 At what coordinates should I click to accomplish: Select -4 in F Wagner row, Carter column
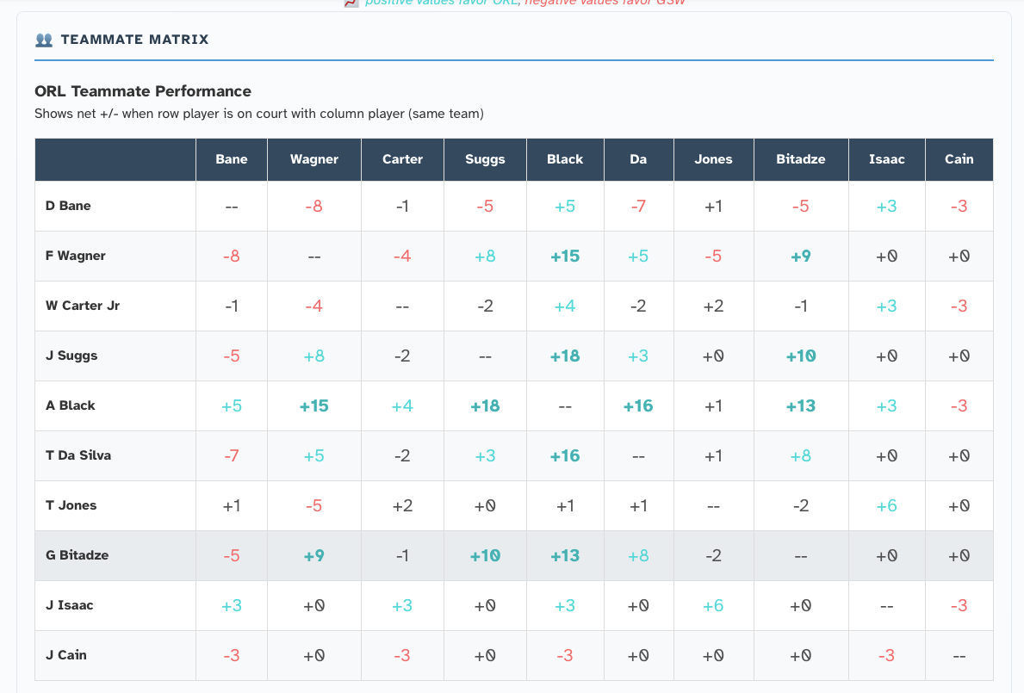coord(402,257)
